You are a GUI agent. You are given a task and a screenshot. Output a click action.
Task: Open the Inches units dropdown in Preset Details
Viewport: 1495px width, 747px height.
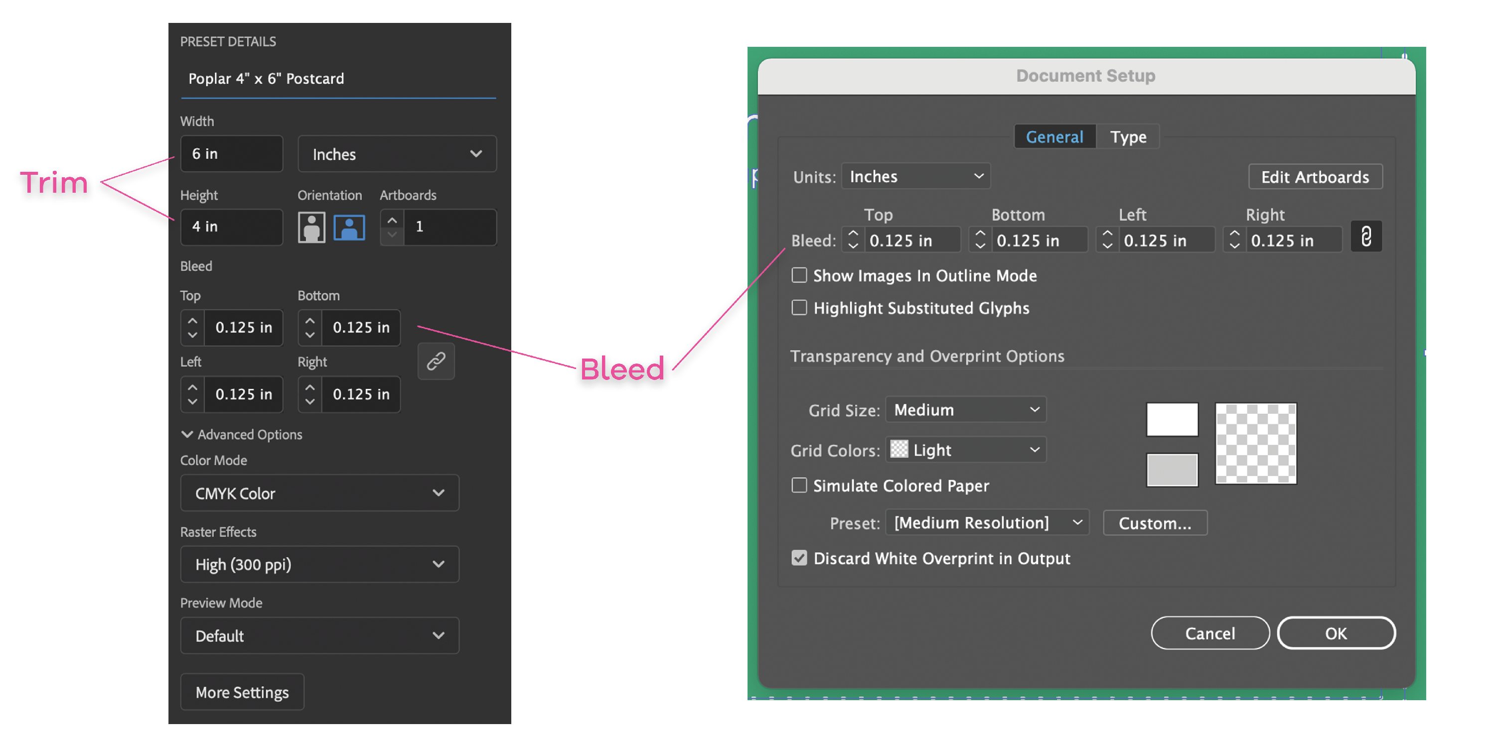click(397, 154)
